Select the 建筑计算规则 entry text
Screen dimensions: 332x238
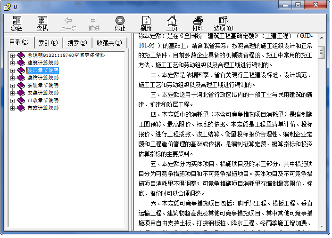pos(43,63)
